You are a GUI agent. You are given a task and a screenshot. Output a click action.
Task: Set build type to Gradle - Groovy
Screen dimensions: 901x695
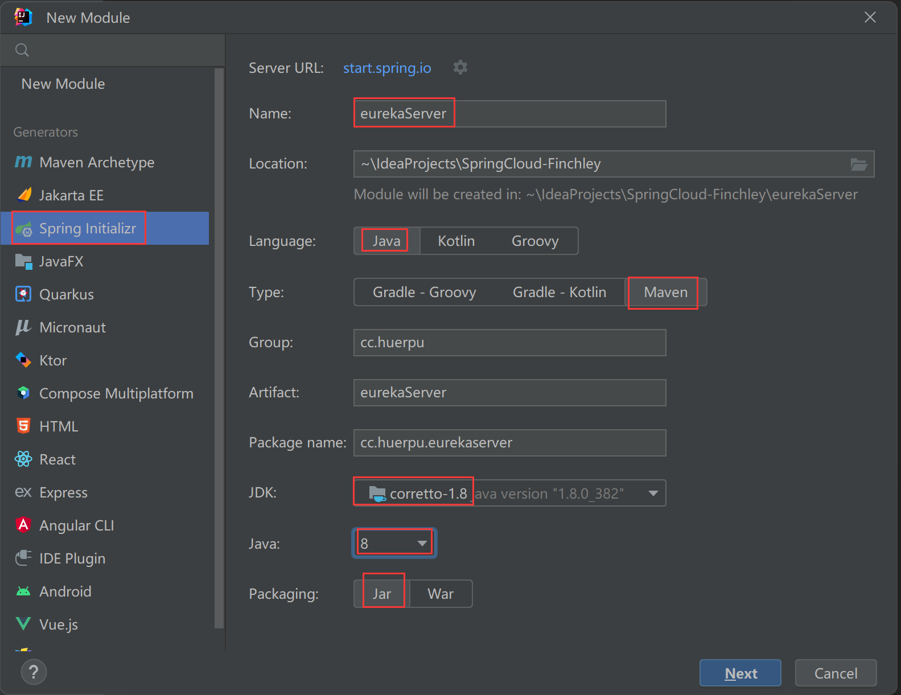pos(424,293)
